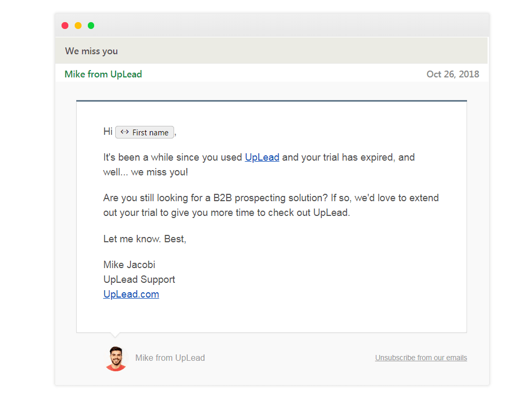Click the speech-bubble pointer under the message box

115,334
